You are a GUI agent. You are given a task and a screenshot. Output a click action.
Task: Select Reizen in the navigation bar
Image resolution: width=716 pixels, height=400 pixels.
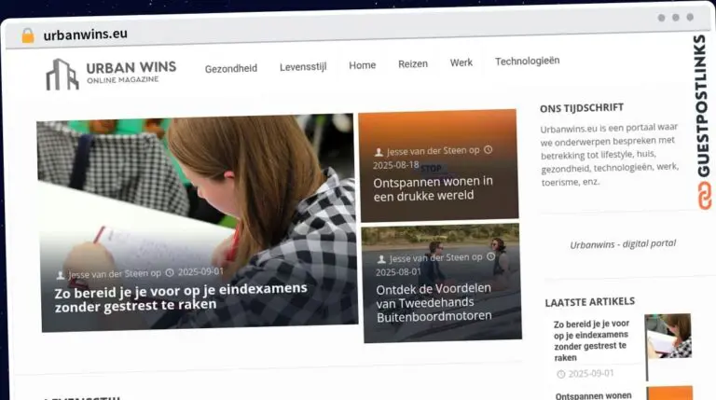coord(413,64)
